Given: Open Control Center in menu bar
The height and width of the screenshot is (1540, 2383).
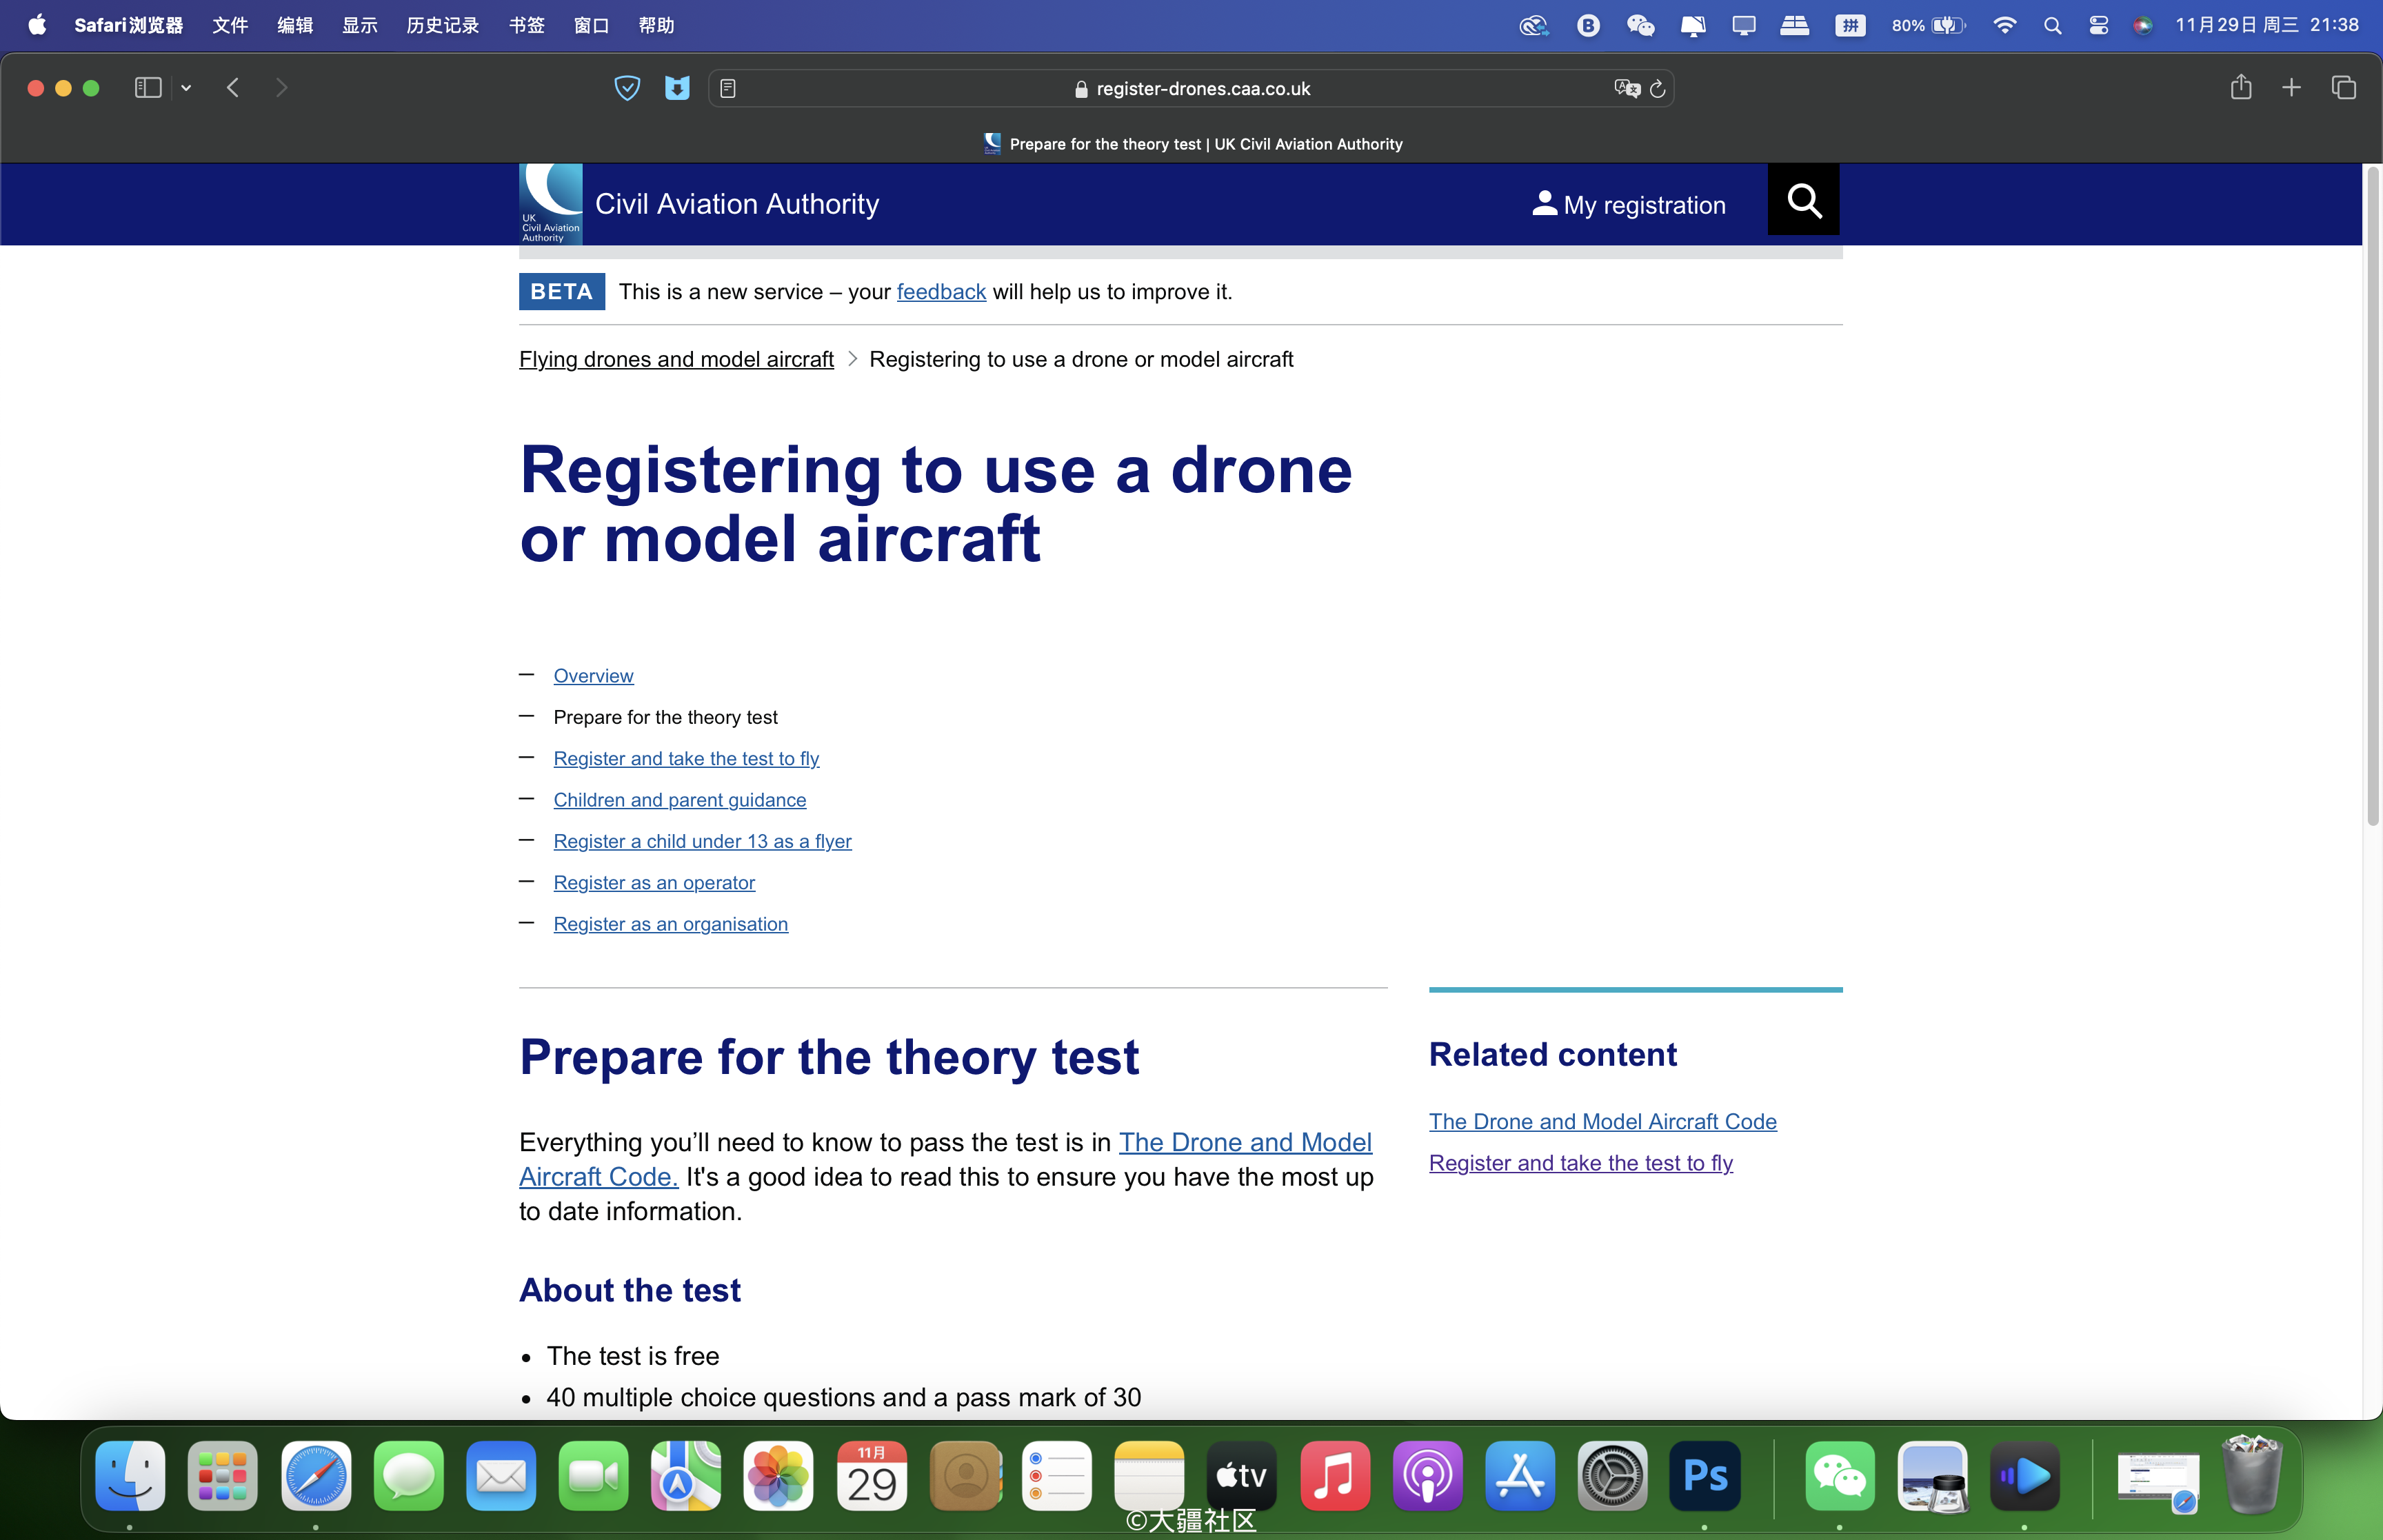Looking at the screenshot, I should click(2098, 25).
